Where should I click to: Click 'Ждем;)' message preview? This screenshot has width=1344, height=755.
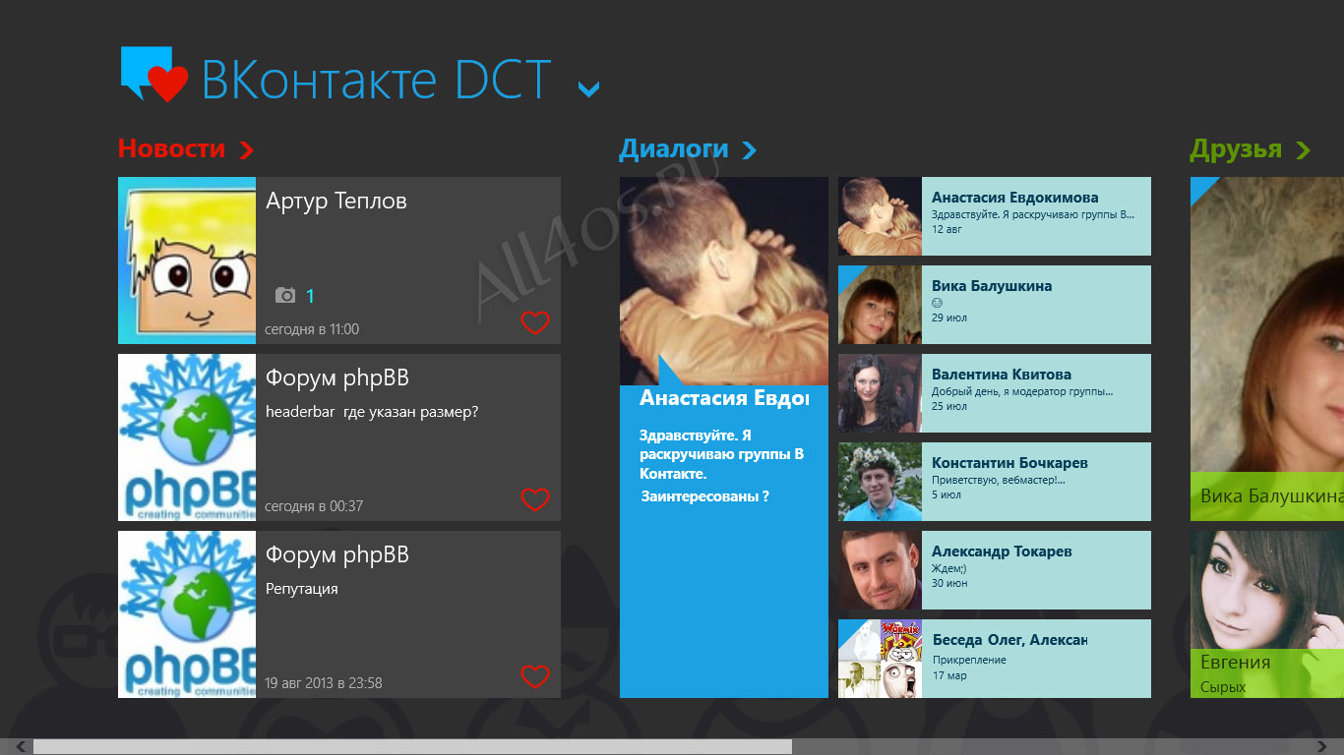(x=949, y=568)
